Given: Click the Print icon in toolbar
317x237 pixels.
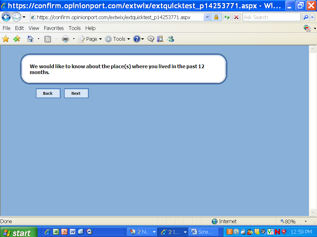Looking at the screenshot, I should (66, 39).
